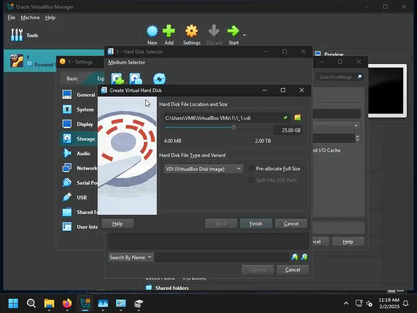The height and width of the screenshot is (313, 417).
Task: Expand the dropdown in Settings storage attributes
Action: point(356,126)
